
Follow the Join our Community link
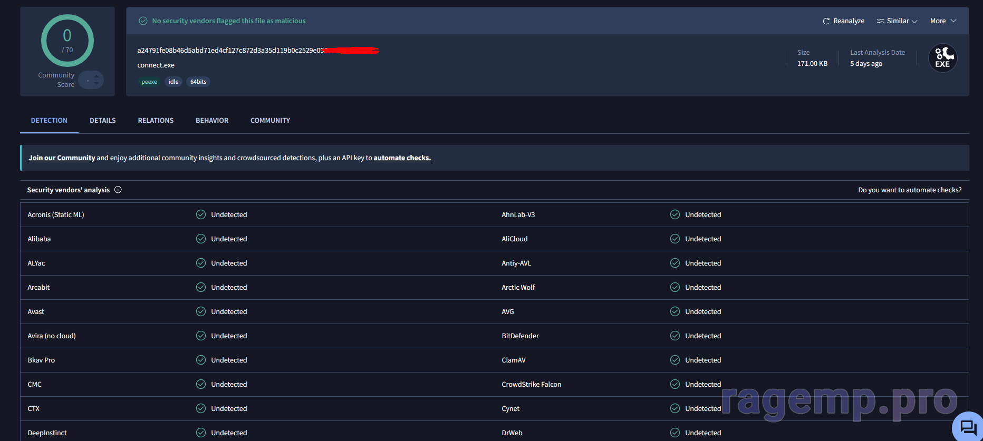(x=62, y=158)
